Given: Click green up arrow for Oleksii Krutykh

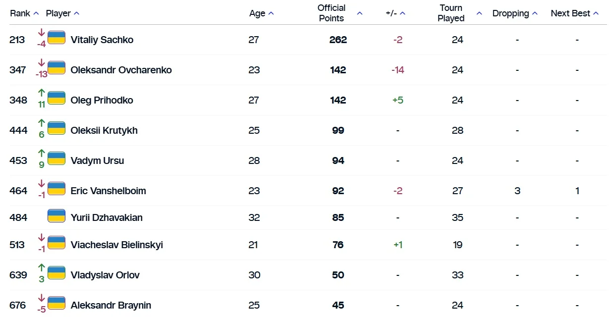Looking at the screenshot, I should coord(42,123).
